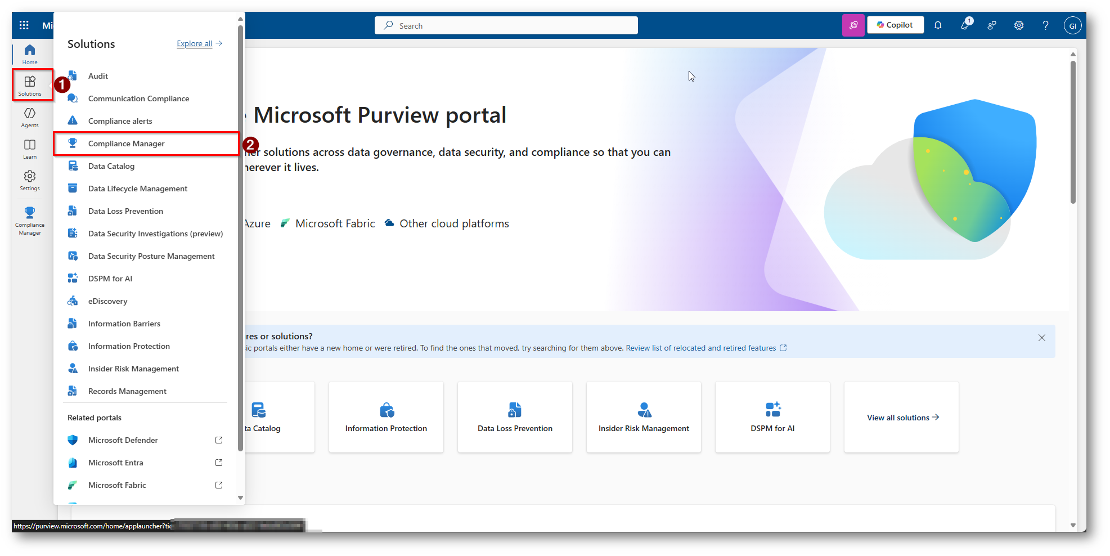1110x556 pixels.
Task: Click the Audit solution icon
Action: 73,76
